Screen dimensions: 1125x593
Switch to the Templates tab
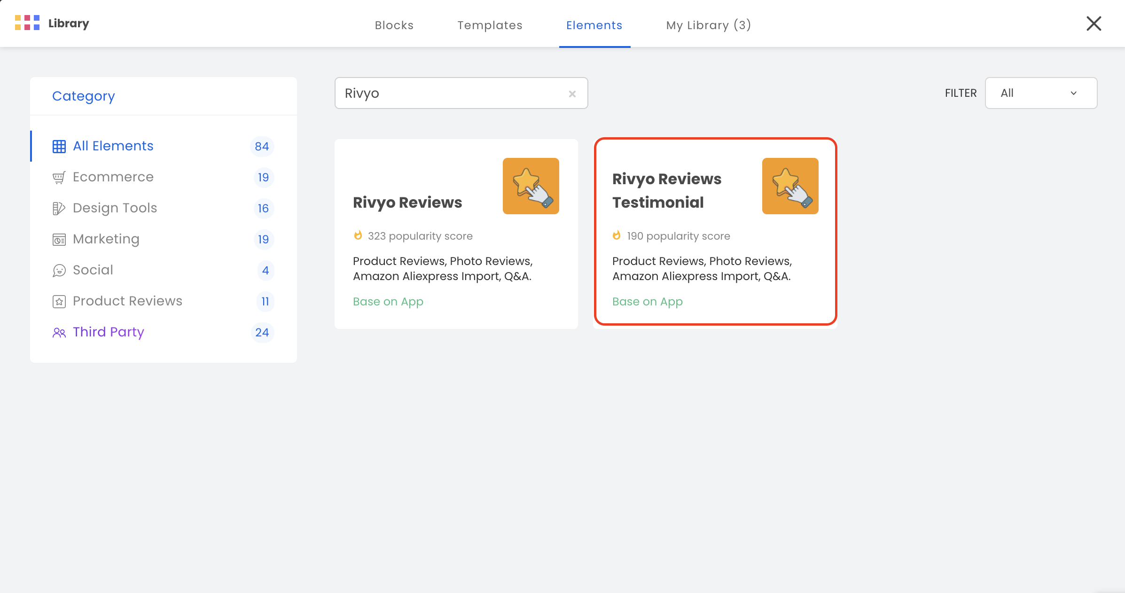tap(490, 25)
